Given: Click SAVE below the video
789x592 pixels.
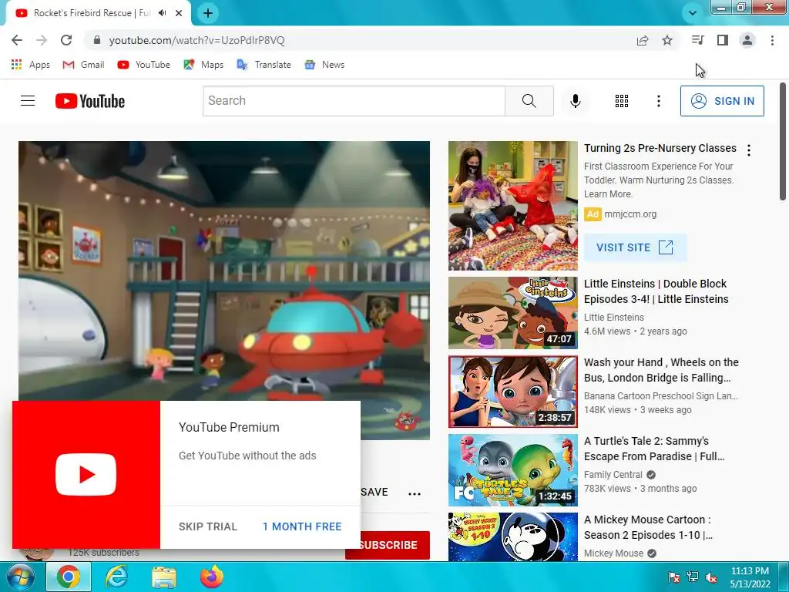Looking at the screenshot, I should [x=374, y=492].
